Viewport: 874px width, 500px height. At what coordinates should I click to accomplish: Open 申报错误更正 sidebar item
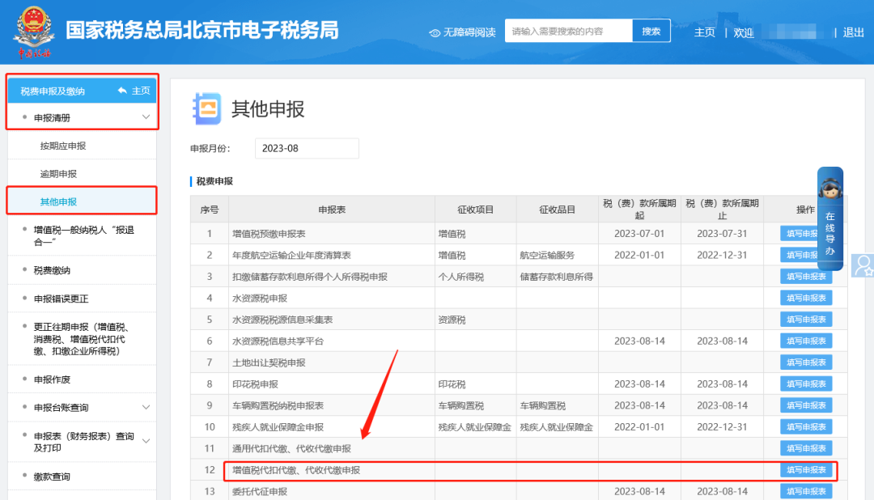pos(63,299)
